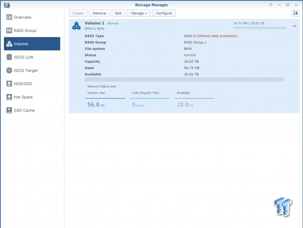The height and width of the screenshot is (228, 303).
Task: Click the Volume 1 title text
Action: coord(94,23)
